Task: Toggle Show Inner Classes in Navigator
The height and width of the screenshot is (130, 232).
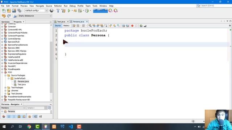Action: 24,116
